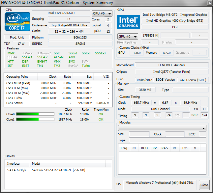Click the Platform BGA1023 field
213x193 pixels.
pyautogui.click(x=80, y=38)
